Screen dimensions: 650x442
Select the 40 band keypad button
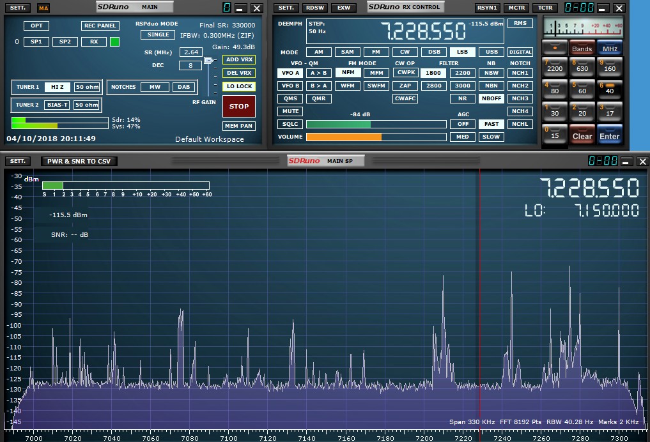point(609,89)
